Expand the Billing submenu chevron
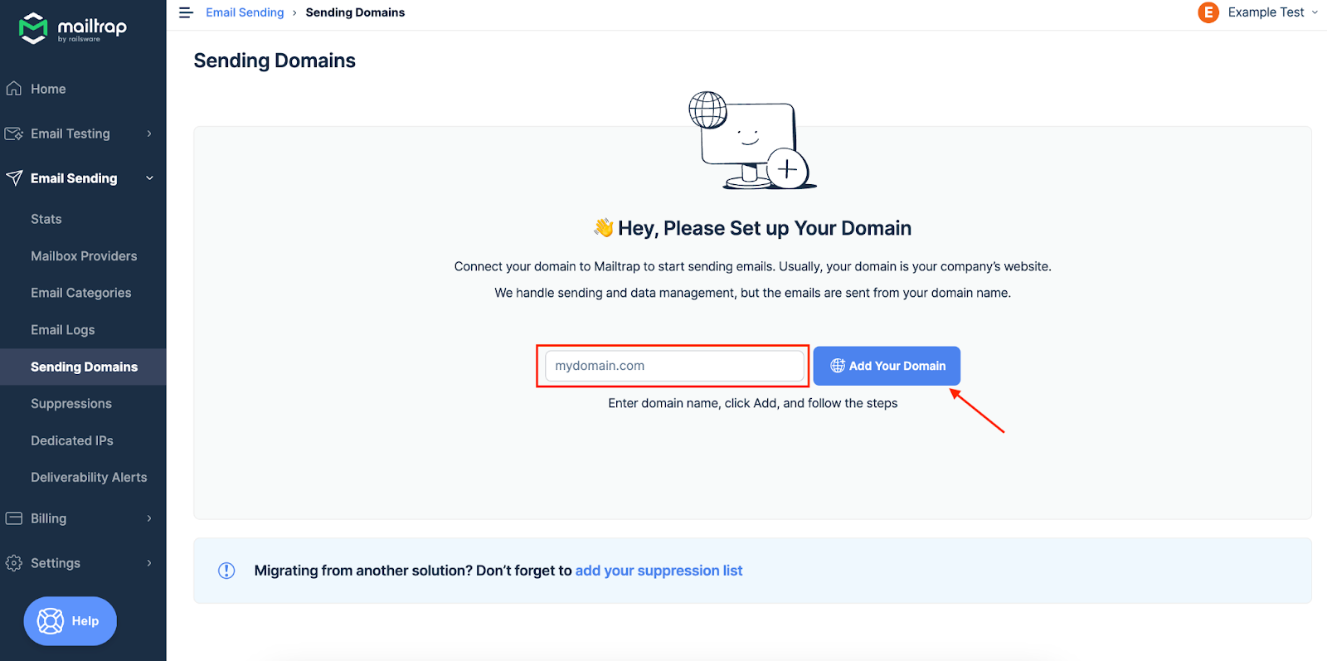1327x661 pixels. [x=149, y=518]
